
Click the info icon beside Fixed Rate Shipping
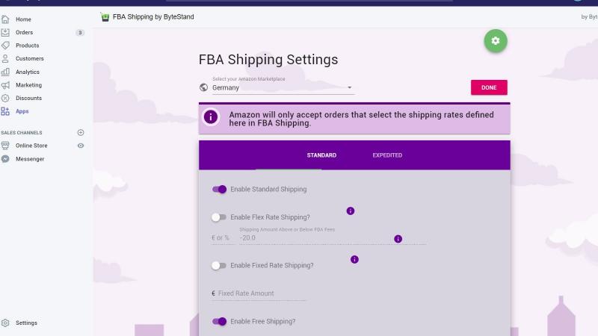tap(354, 259)
